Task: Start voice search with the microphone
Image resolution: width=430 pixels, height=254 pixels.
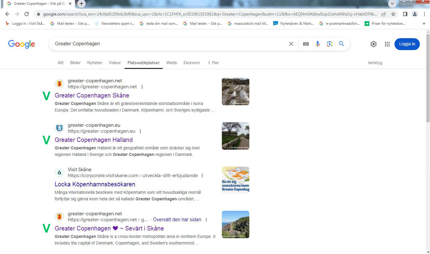Action: click(318, 44)
